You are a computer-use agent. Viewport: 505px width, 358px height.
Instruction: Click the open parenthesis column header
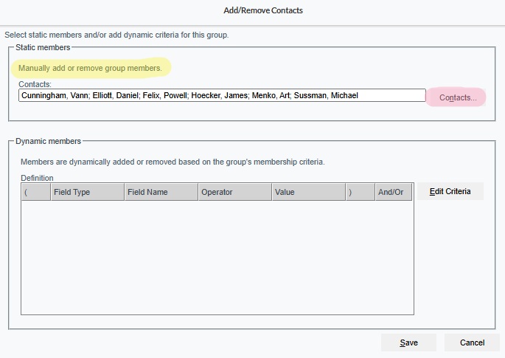point(35,192)
